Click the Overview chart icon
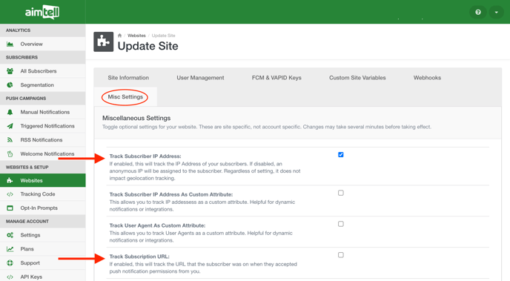The height and width of the screenshot is (281, 510). (10, 44)
